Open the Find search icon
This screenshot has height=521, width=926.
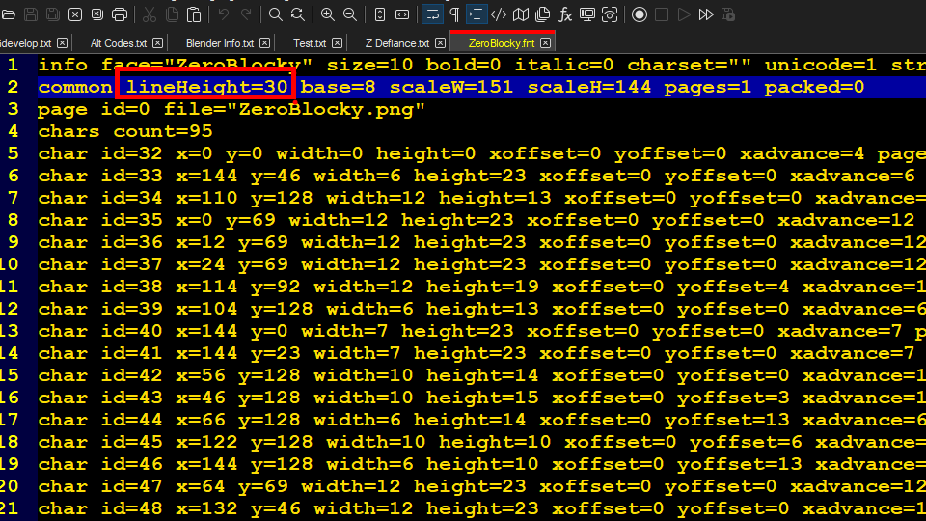coord(275,15)
